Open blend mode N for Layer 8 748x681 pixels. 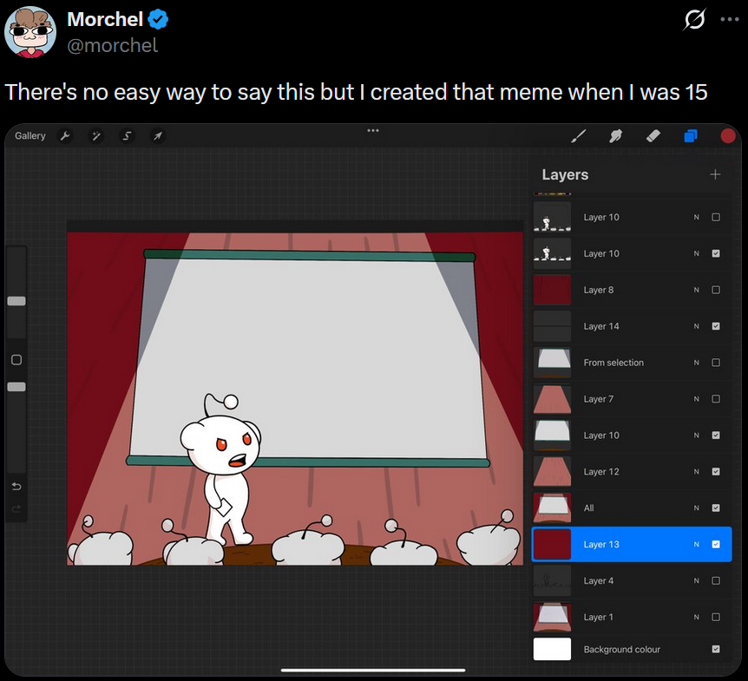click(696, 290)
